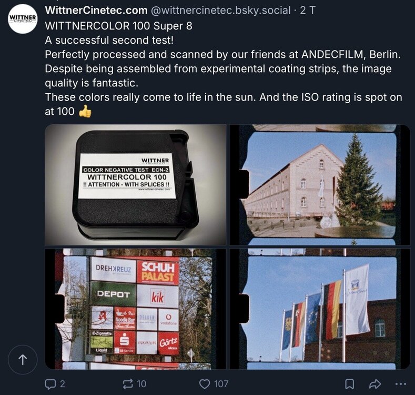
Task: Click the like count 107
Action: click(221, 384)
